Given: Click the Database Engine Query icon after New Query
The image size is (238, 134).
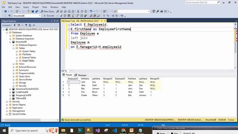Looking at the screenshot, I should click(x=58, y=12).
